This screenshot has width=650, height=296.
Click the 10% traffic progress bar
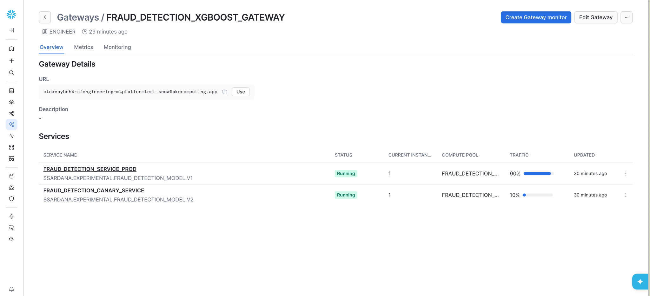coord(538,195)
